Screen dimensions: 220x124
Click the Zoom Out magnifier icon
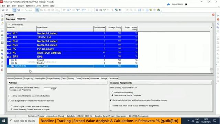(131, 10)
